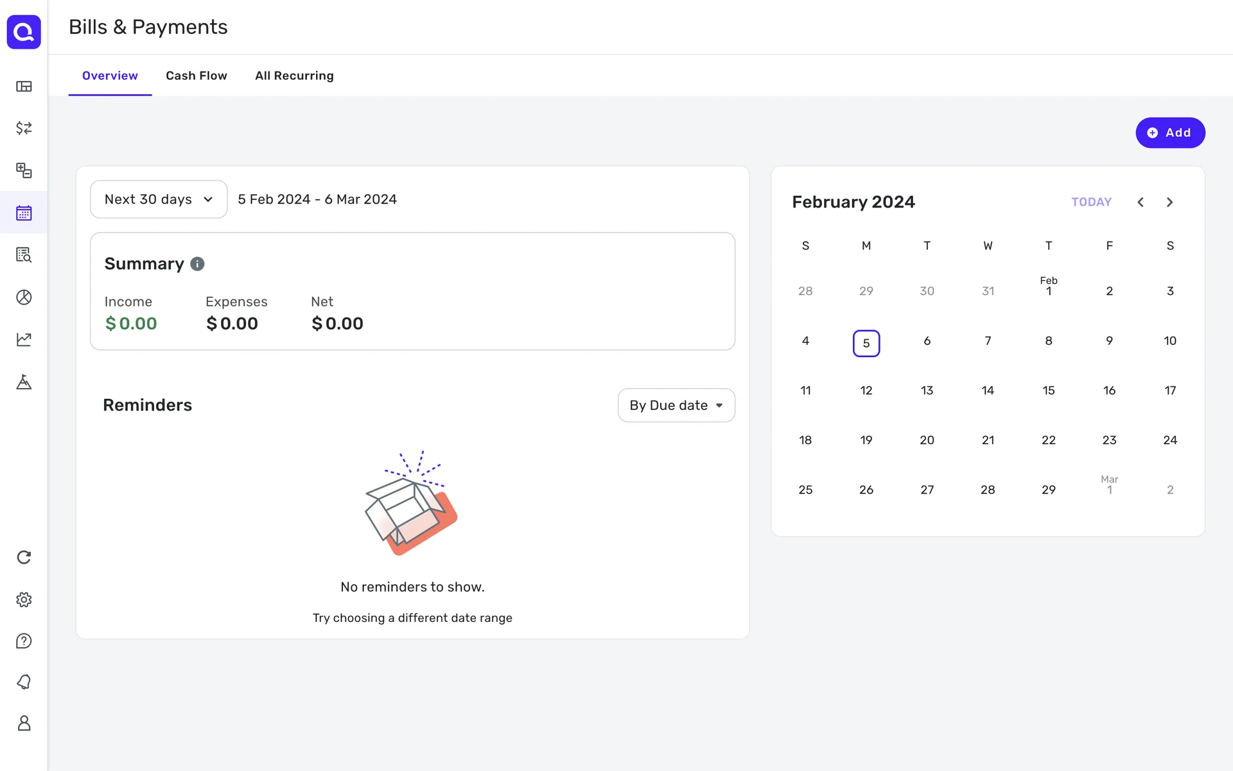Viewport: 1233px width, 771px height.
Task: Click the Summary info icon
Action: 198,264
